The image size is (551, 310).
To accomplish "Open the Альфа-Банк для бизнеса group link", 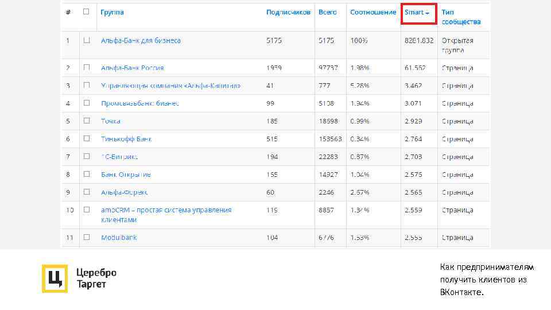I will click(141, 40).
